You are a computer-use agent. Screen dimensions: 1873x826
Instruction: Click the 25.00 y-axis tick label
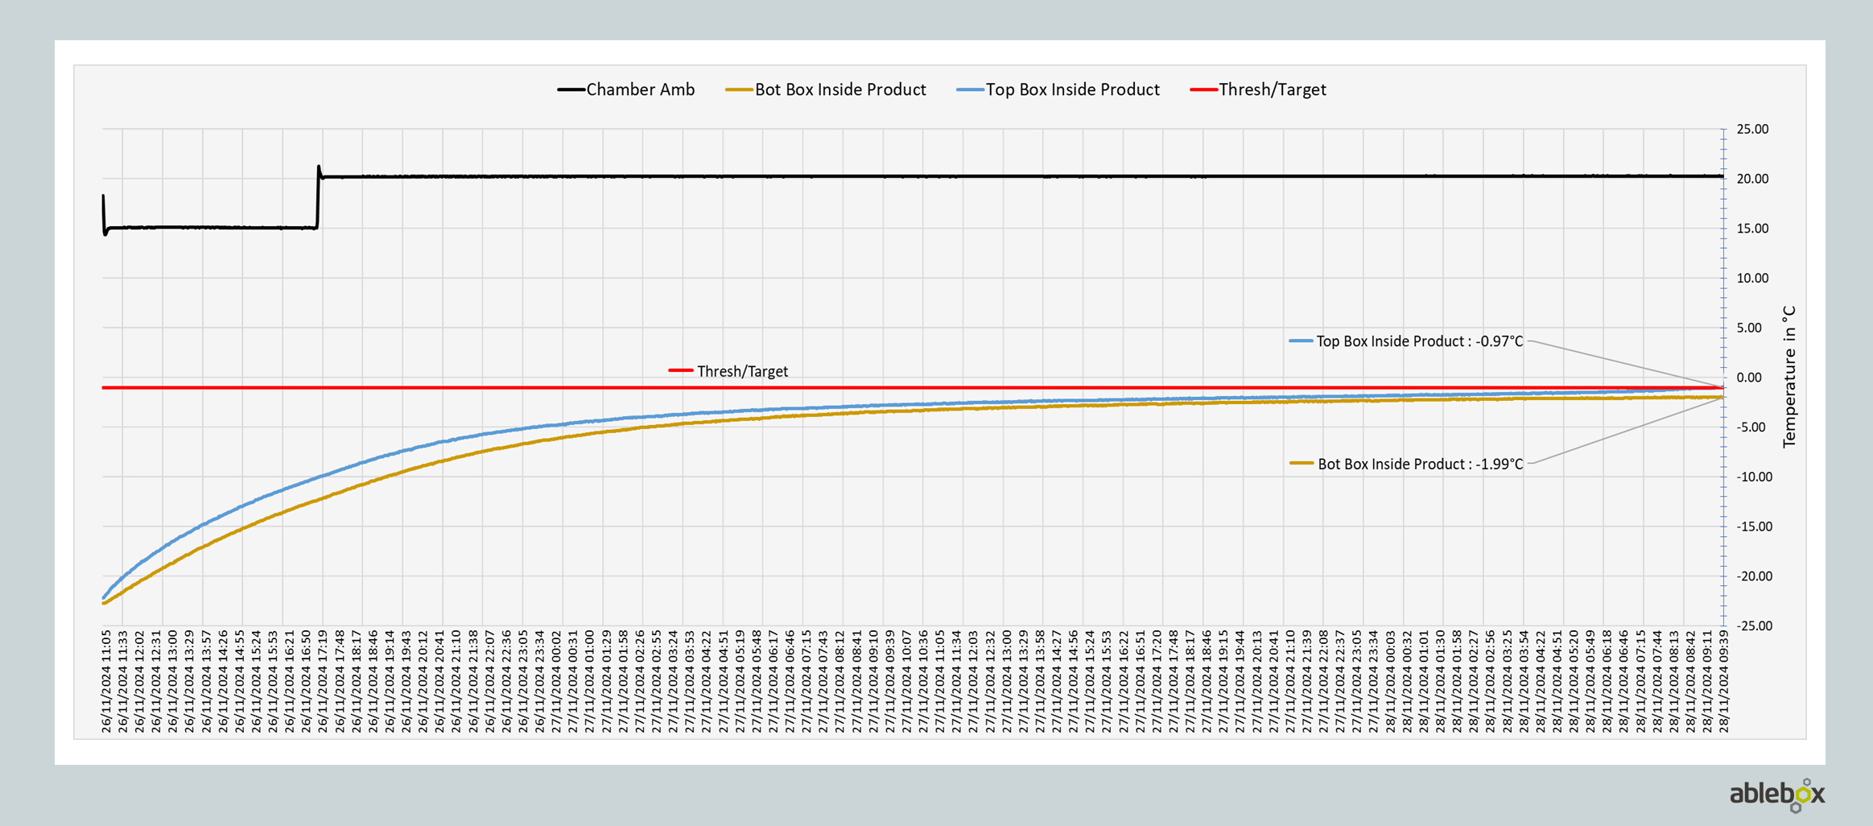click(x=1752, y=130)
